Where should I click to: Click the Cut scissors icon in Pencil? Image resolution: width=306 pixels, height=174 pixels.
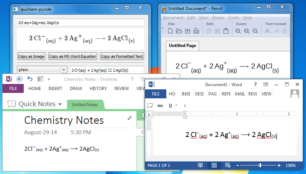[217, 31]
